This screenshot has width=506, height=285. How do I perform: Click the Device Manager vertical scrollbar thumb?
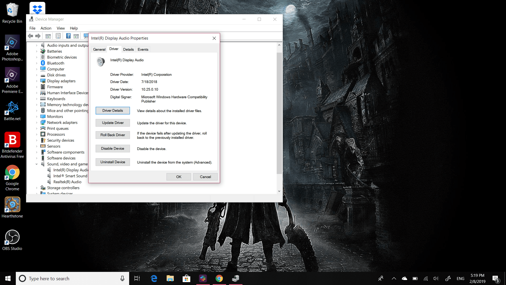point(279,113)
